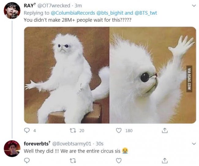Open the left cat meme image
This screenshot has height=166, width=199.
66,75
